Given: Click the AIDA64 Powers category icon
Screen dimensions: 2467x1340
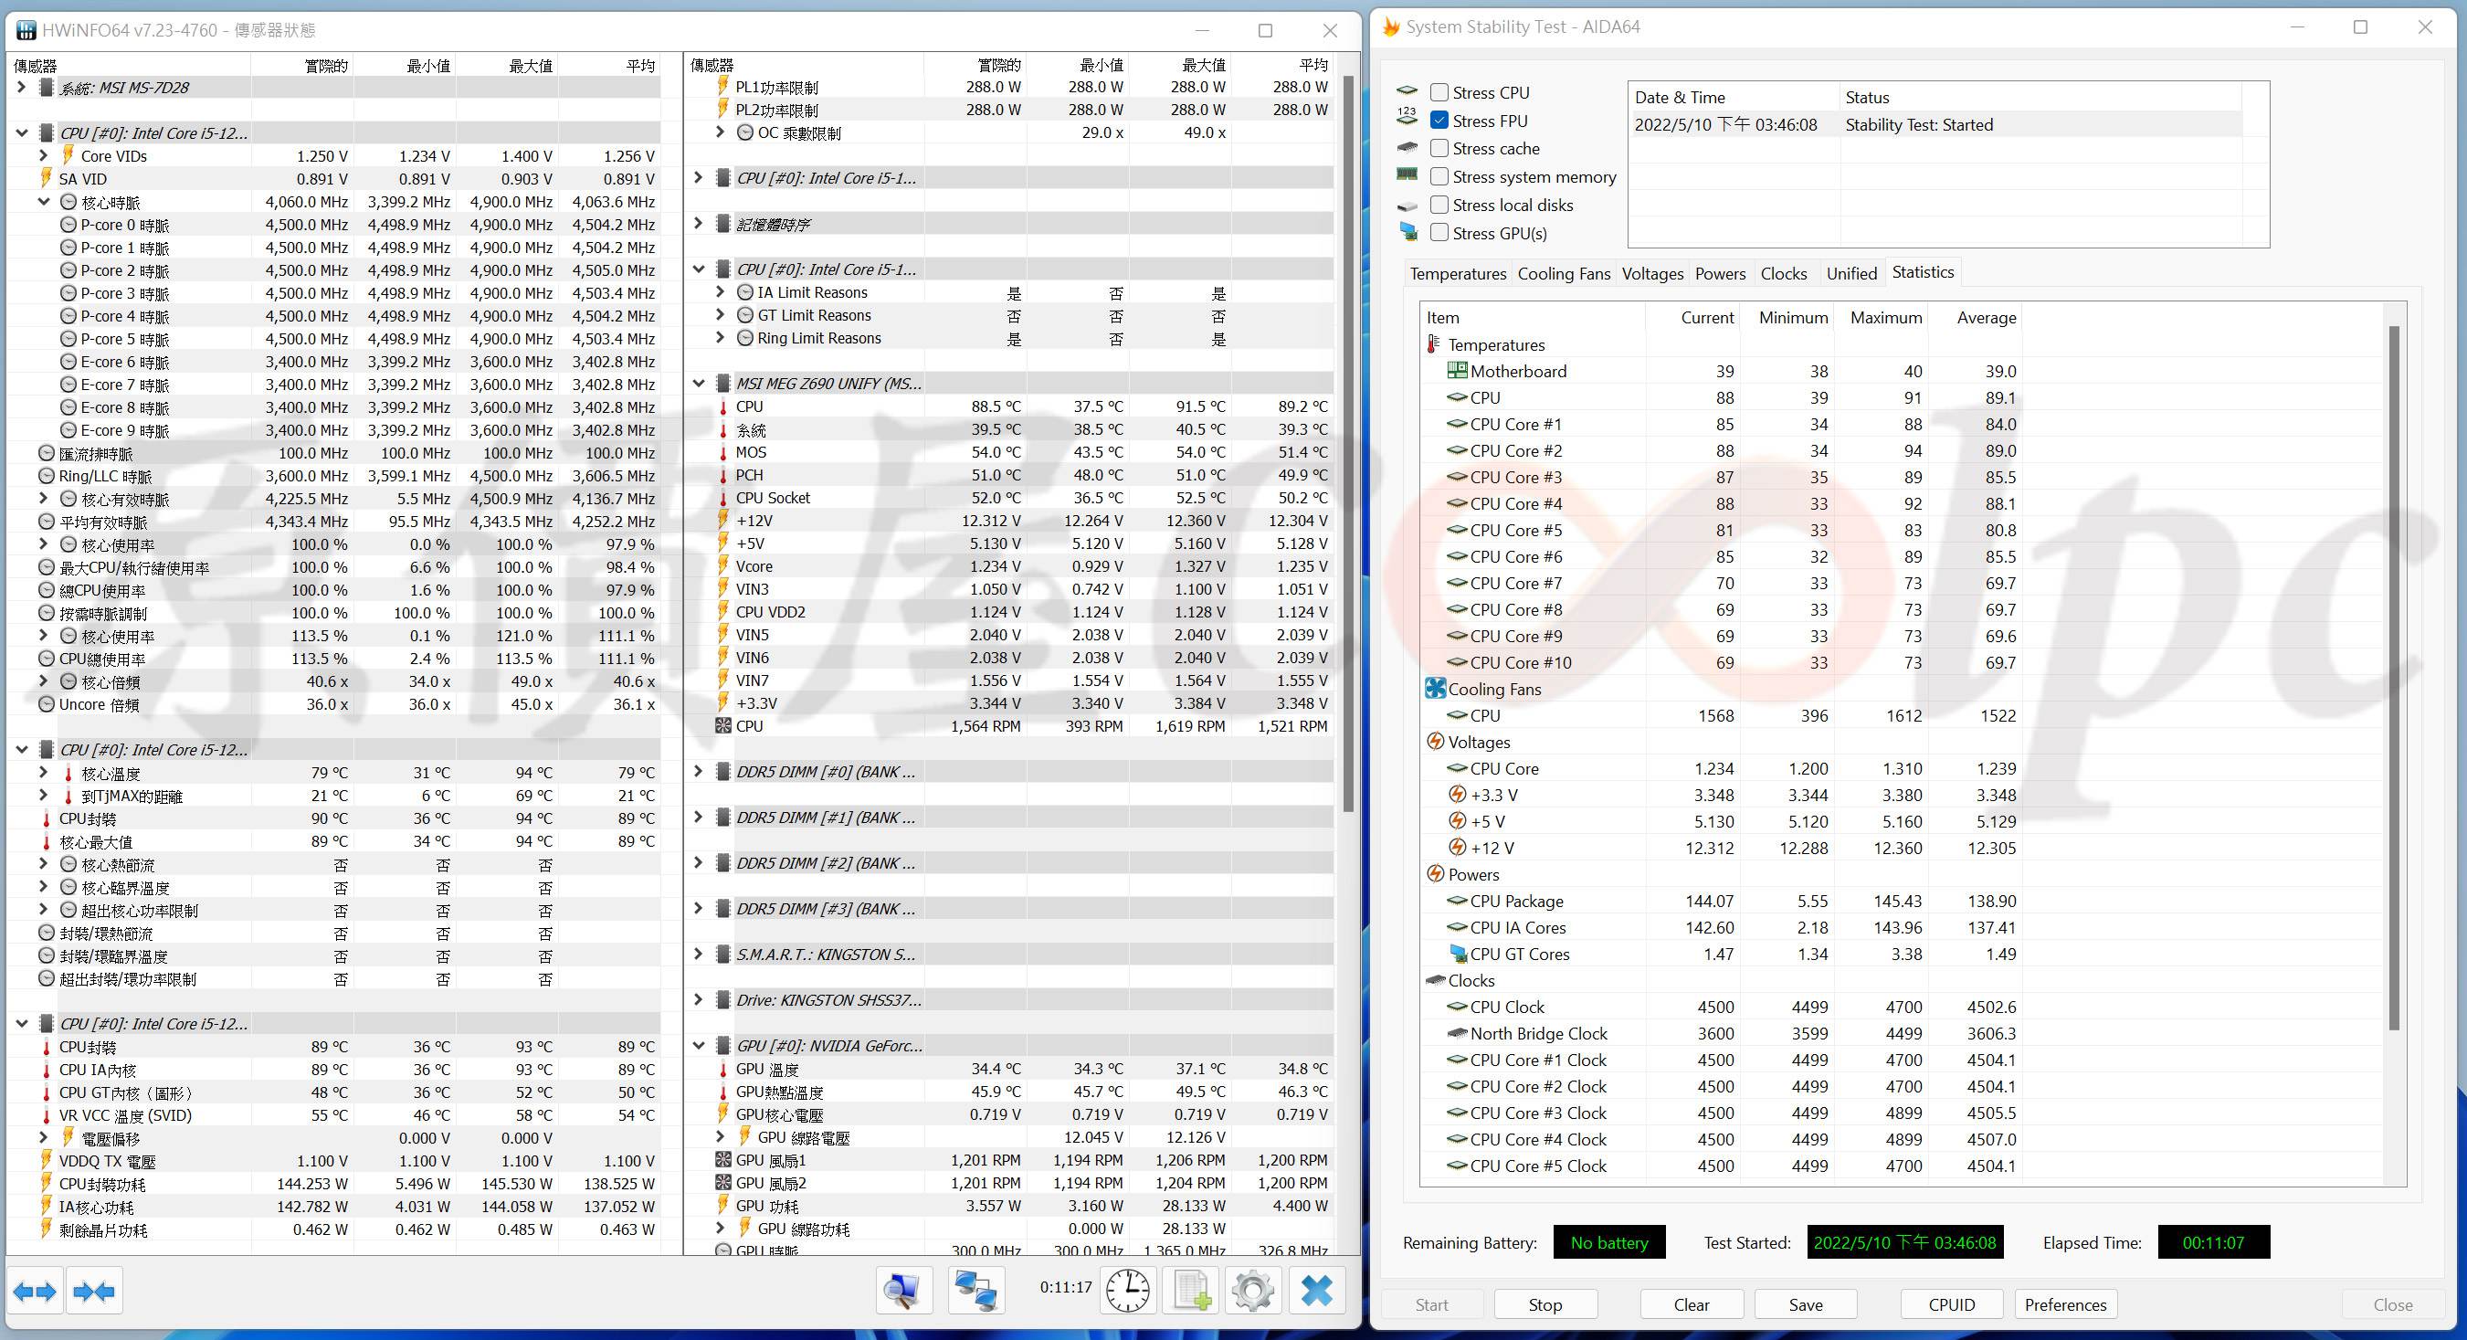Looking at the screenshot, I should (1435, 873).
